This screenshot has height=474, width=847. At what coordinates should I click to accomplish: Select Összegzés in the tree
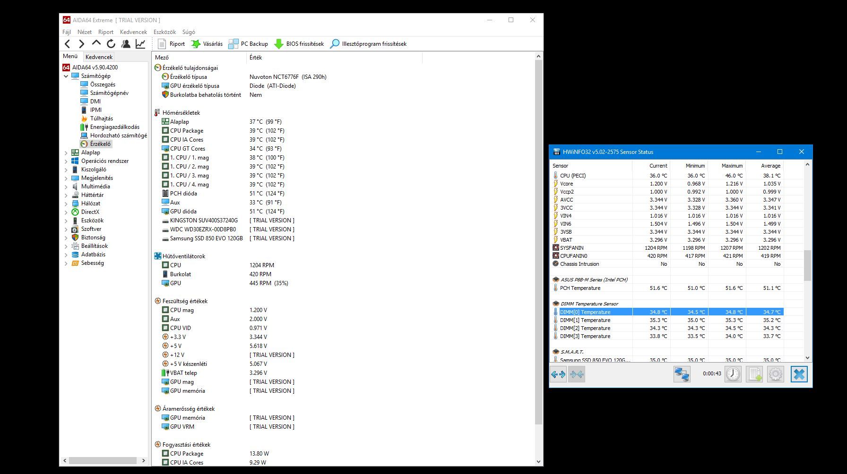coord(103,85)
